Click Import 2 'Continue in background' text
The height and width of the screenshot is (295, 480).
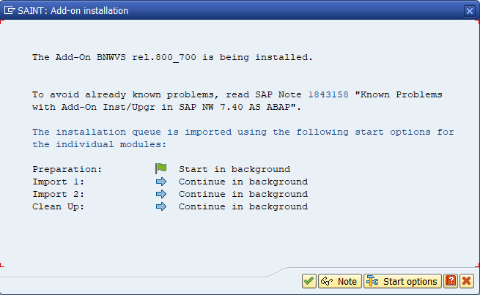[x=243, y=194]
